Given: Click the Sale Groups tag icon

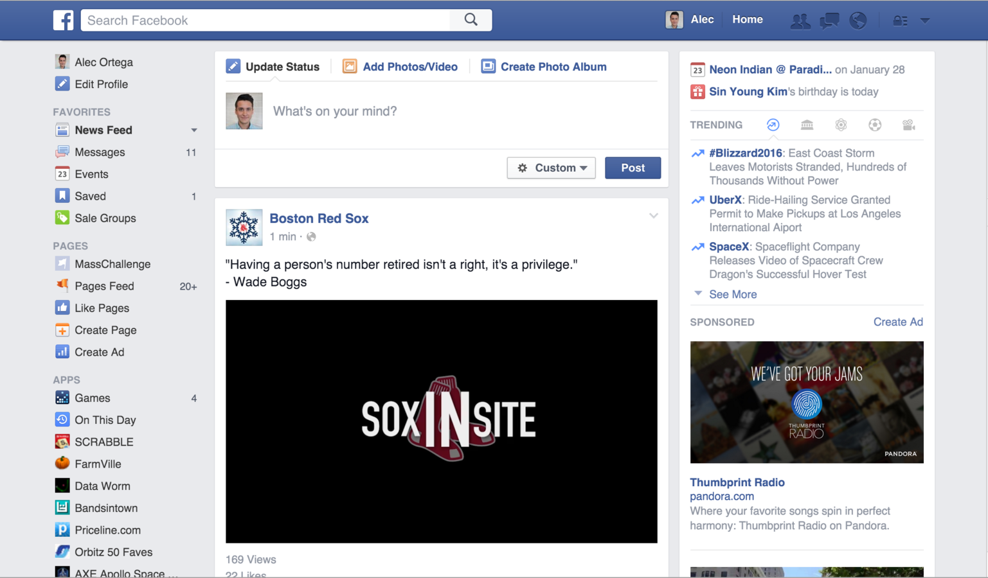Looking at the screenshot, I should [x=62, y=218].
